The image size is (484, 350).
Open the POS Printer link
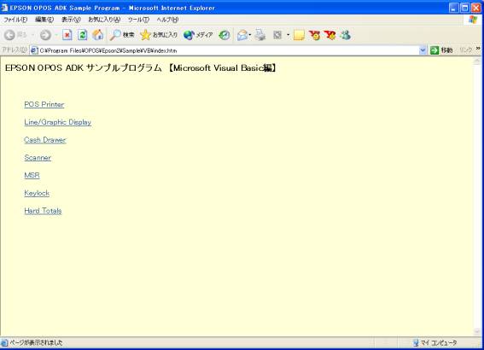[x=44, y=105]
